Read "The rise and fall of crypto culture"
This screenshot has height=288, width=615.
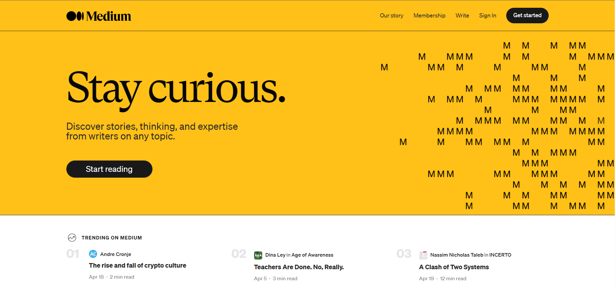coord(138,265)
